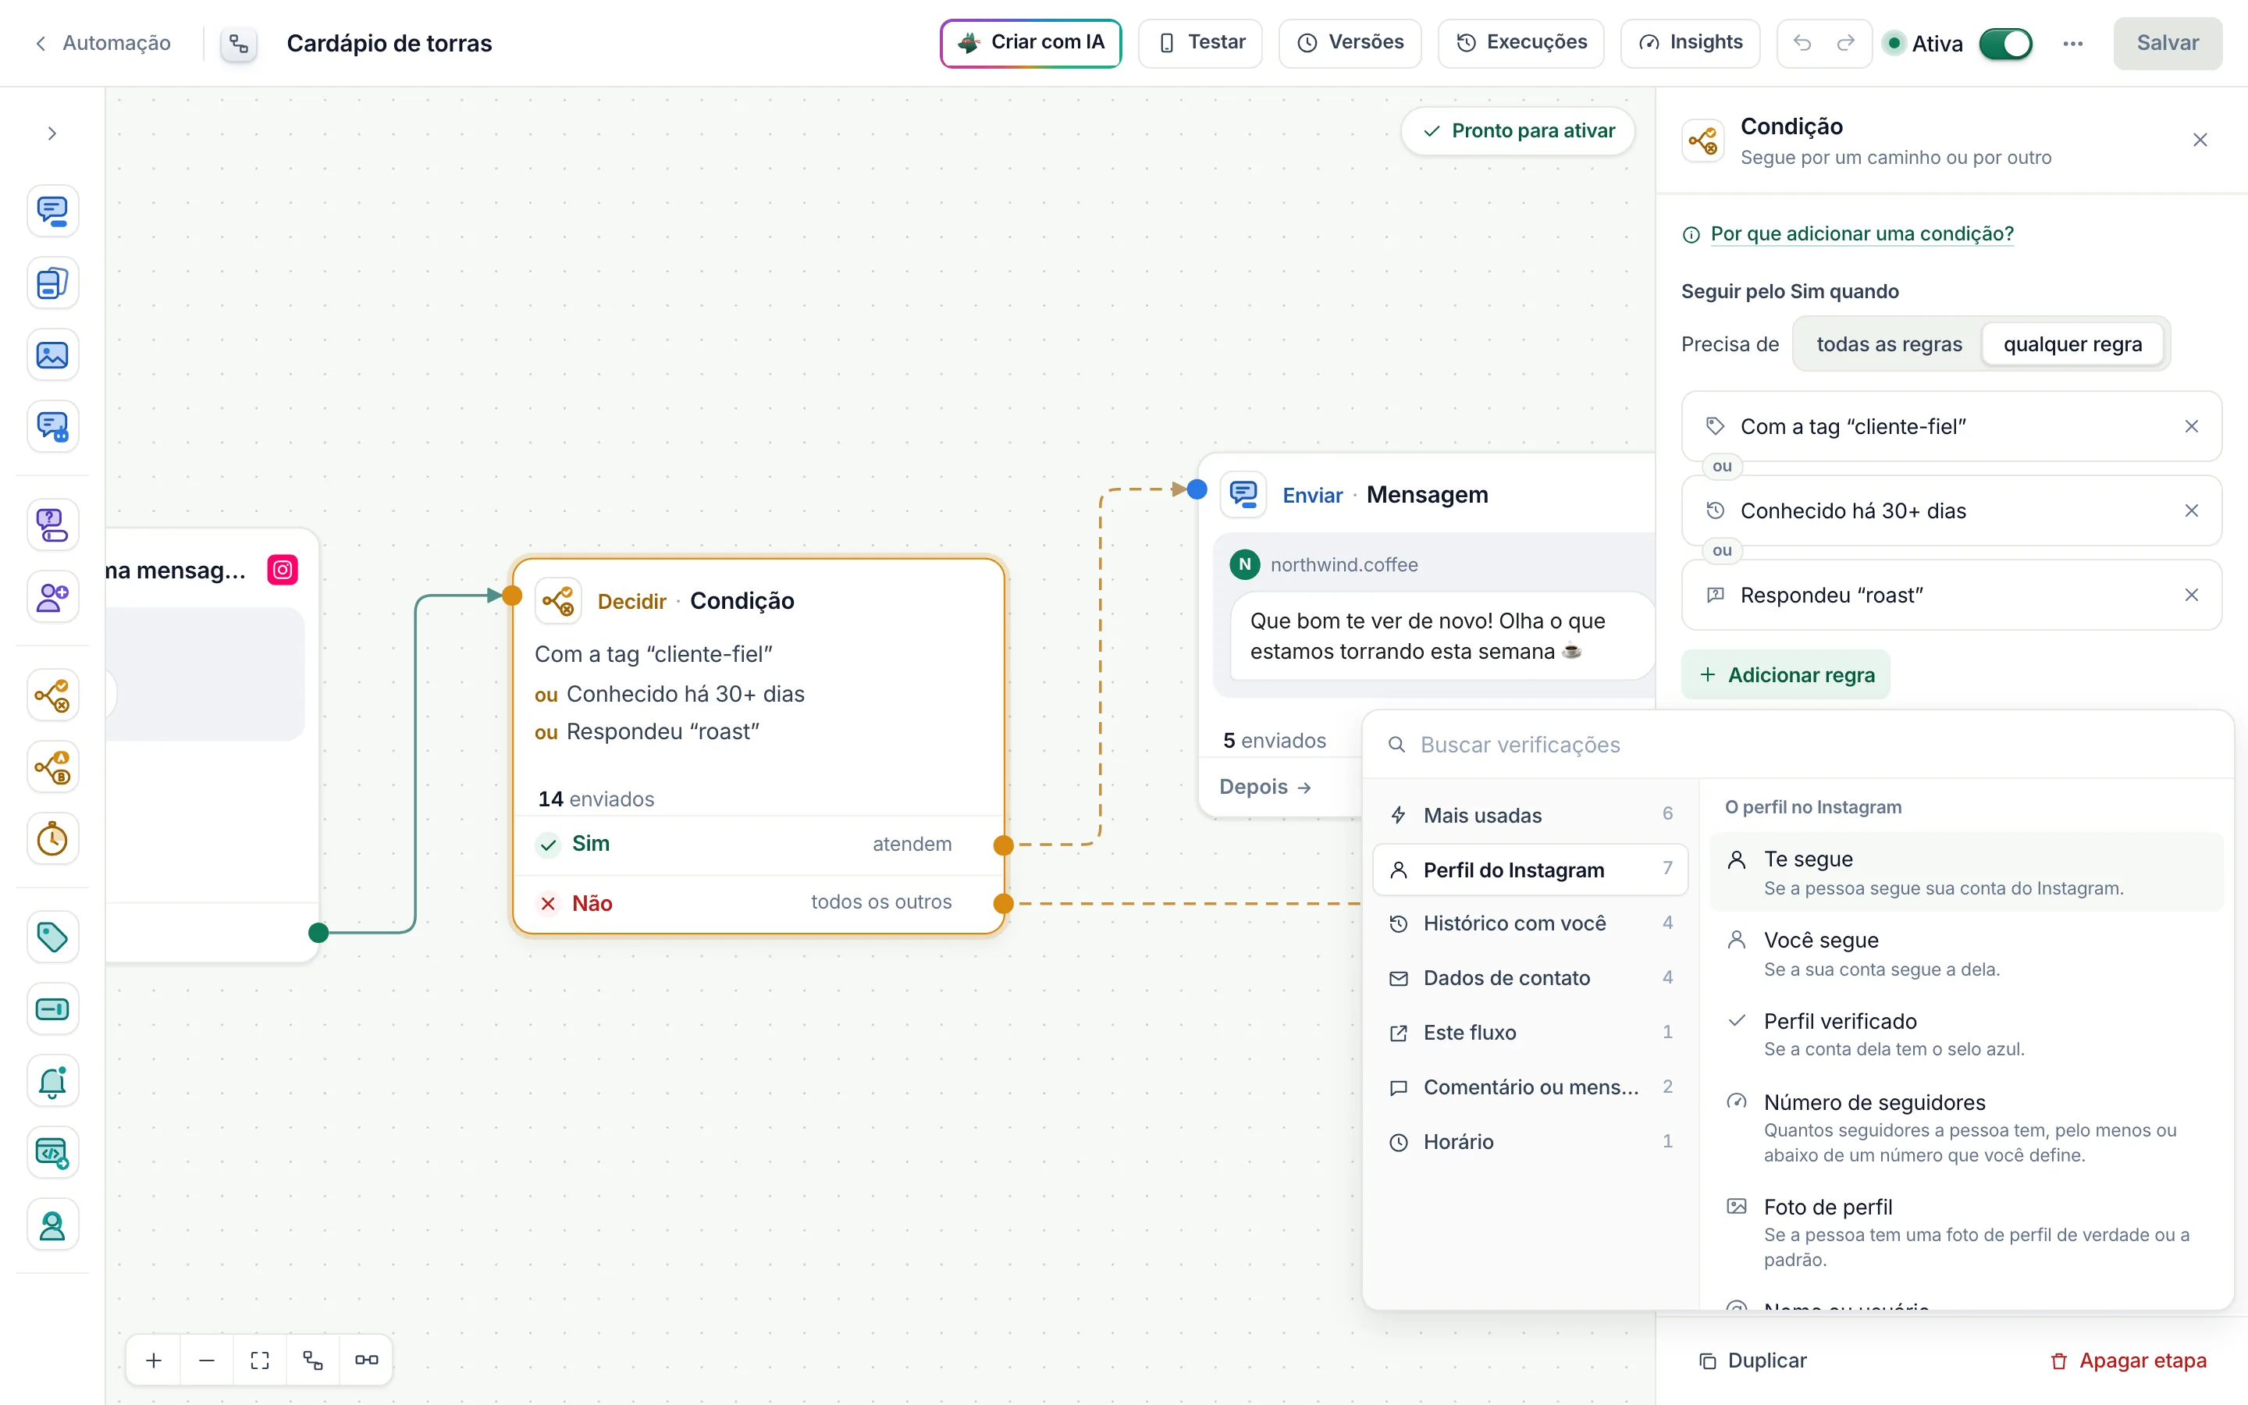This screenshot has width=2248, height=1405.
Task: Click the code webhook icon in sidebar
Action: point(52,1153)
